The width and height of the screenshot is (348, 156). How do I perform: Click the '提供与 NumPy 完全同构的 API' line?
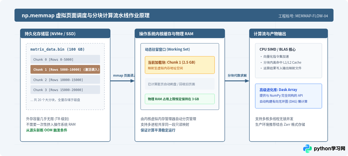(x=281, y=95)
